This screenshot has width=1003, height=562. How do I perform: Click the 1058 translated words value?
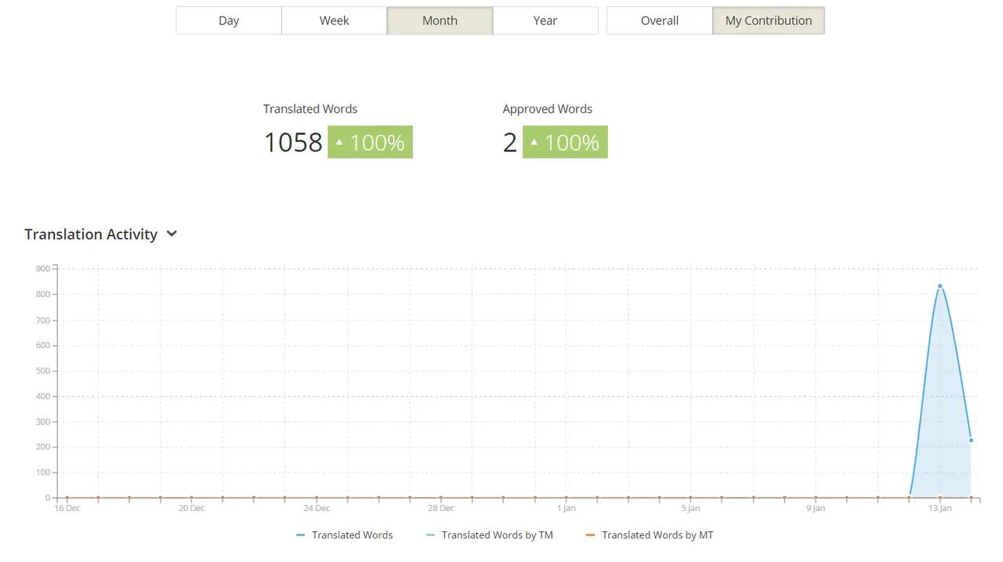(293, 143)
